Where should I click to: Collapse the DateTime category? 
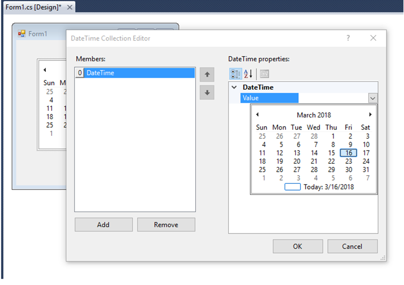pos(234,87)
